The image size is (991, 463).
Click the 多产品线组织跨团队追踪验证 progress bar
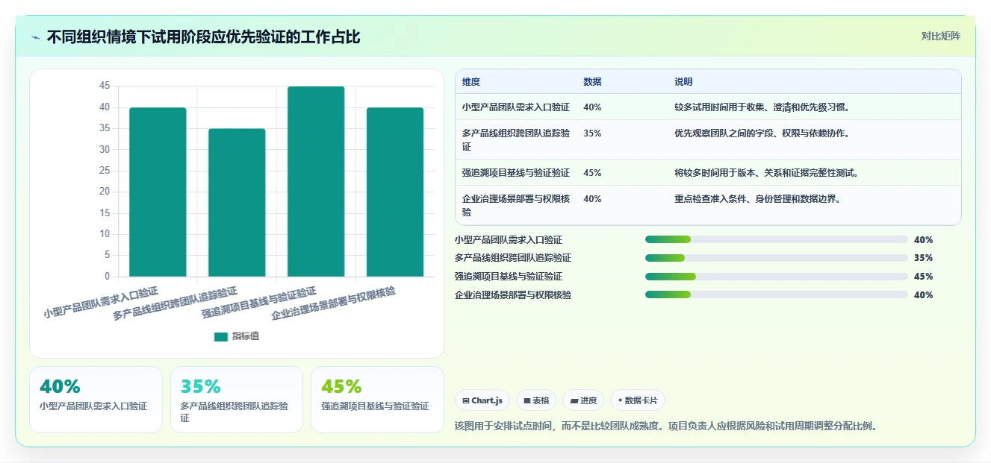[x=777, y=258]
